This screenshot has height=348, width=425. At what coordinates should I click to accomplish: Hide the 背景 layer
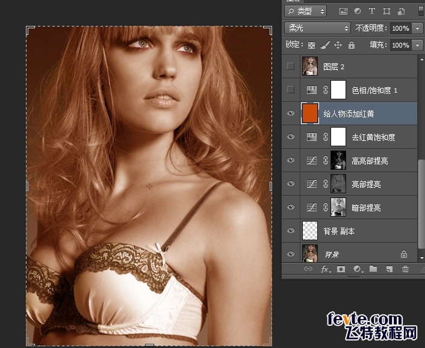coord(291,254)
